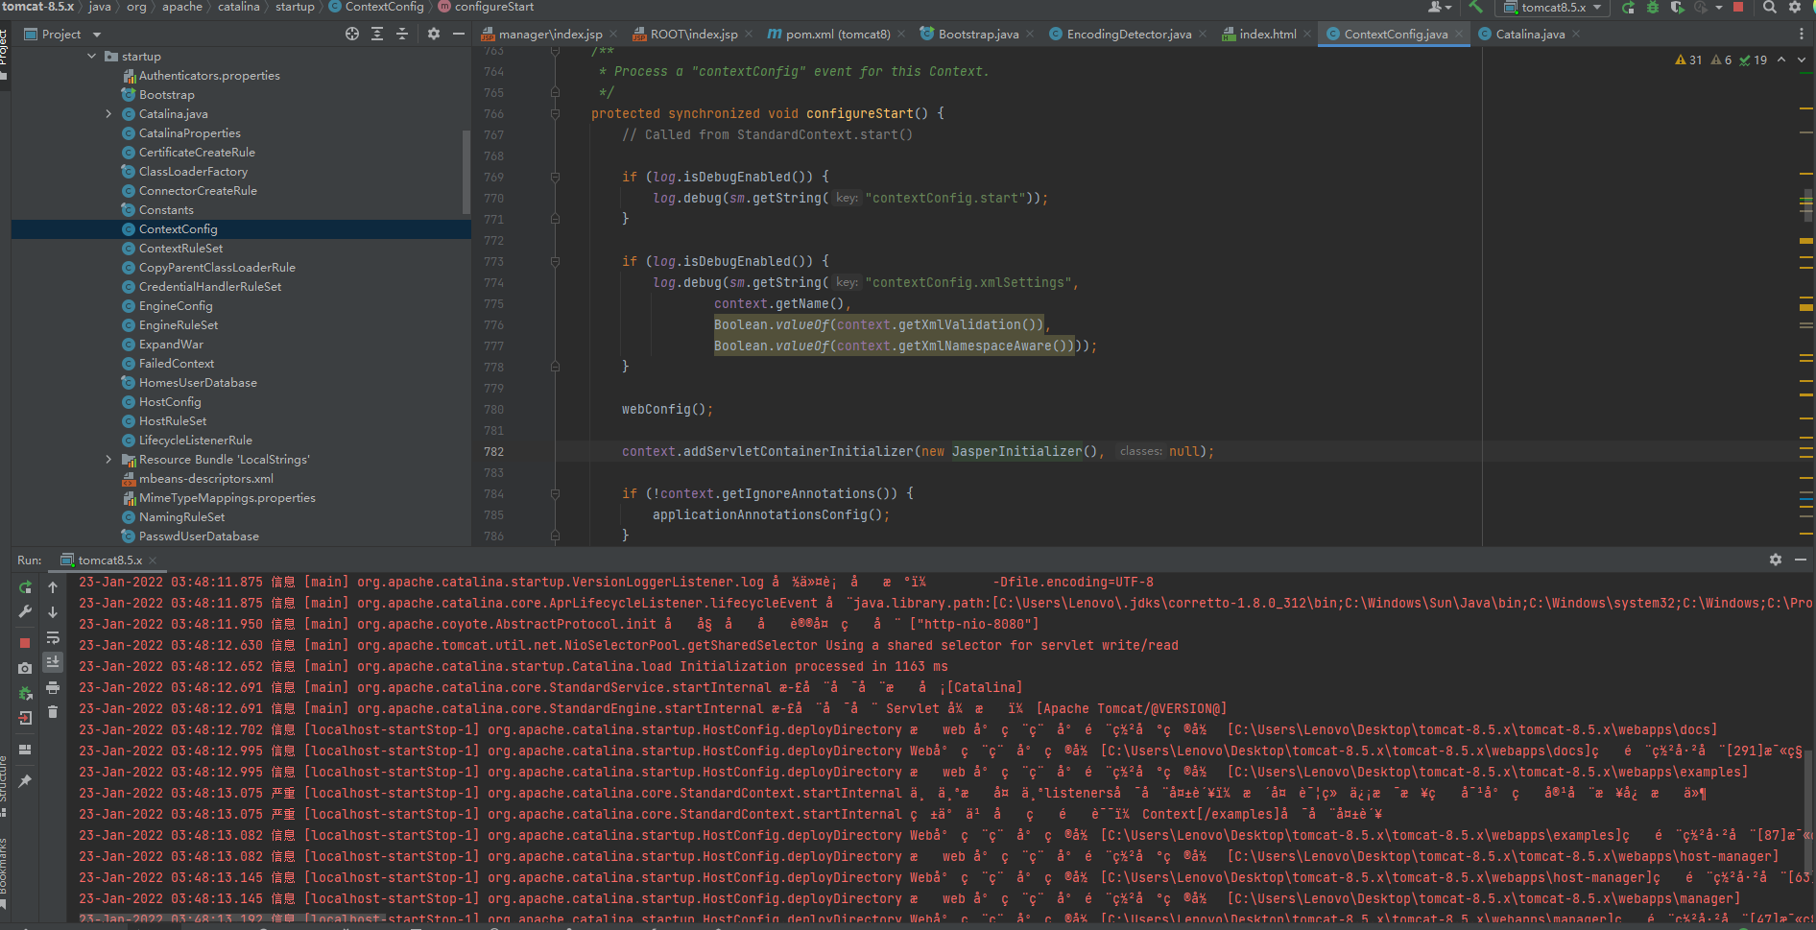1816x930 pixels.
Task: Switch to the Bootstrap.java tab
Action: (x=978, y=34)
